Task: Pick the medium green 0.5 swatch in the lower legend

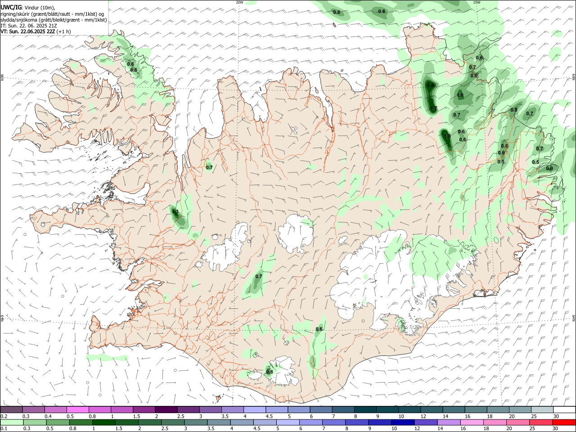Action: coord(58,423)
